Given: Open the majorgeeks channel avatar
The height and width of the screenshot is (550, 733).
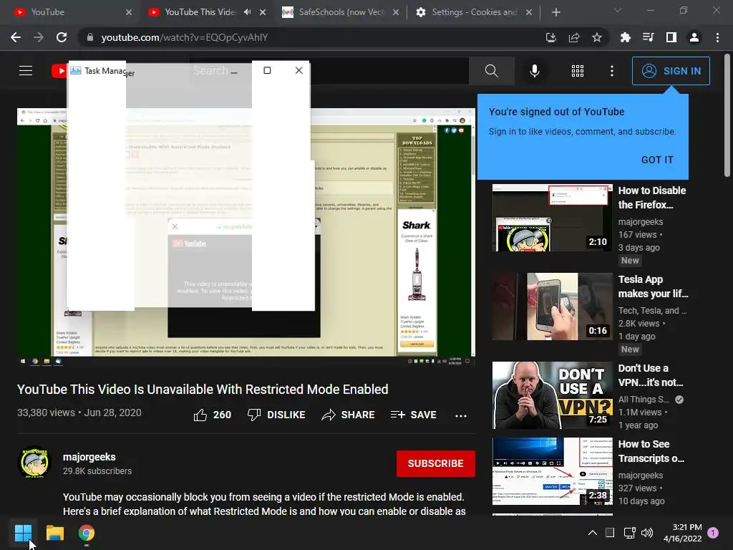Looking at the screenshot, I should 34,462.
